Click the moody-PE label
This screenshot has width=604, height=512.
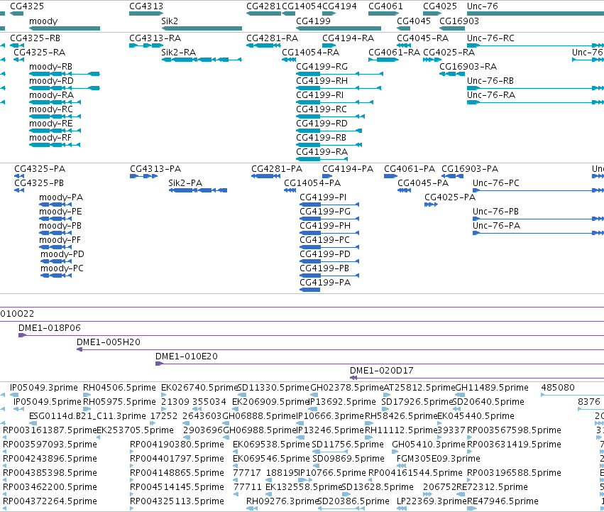click(60, 212)
